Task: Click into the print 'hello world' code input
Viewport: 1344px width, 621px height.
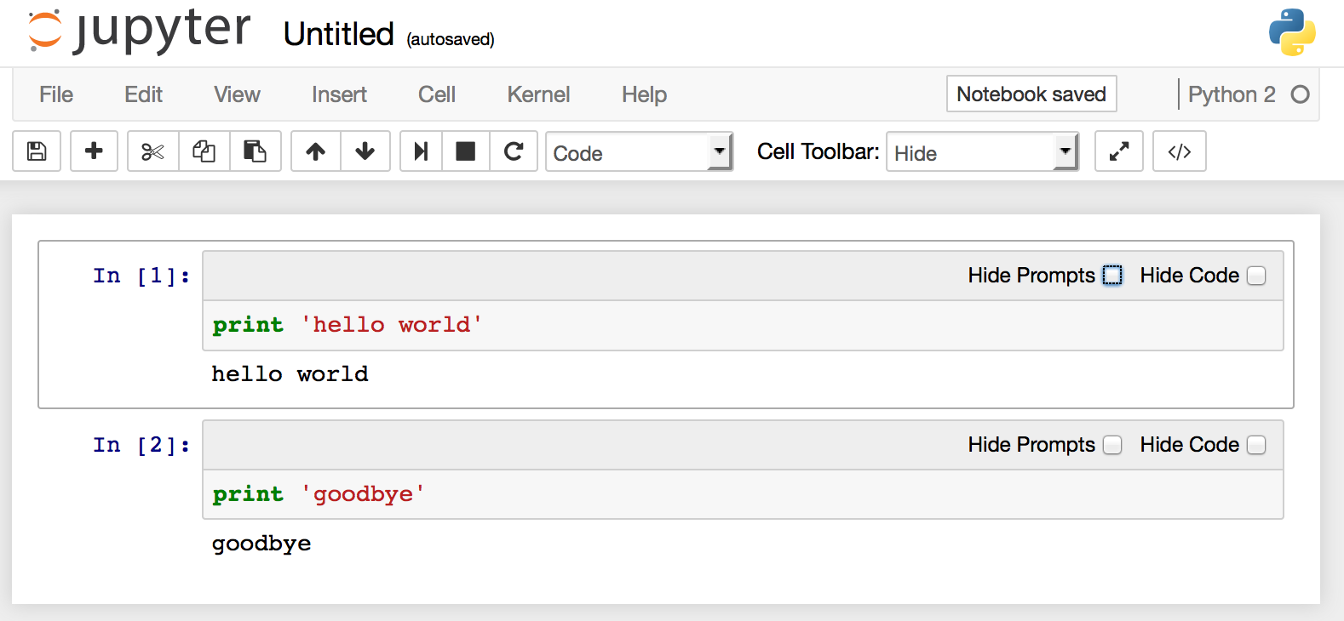Action: 743,325
